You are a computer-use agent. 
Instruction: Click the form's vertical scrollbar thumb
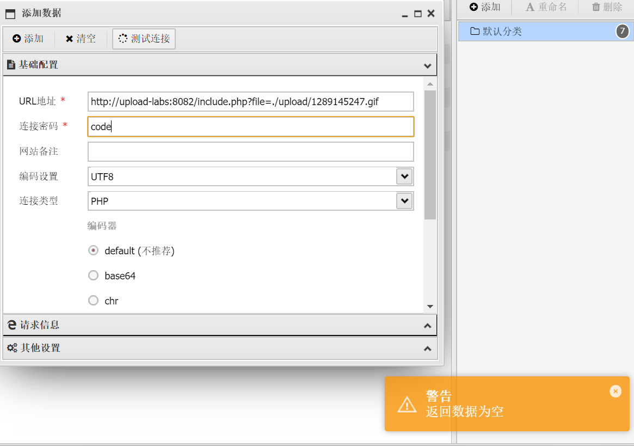click(430, 155)
